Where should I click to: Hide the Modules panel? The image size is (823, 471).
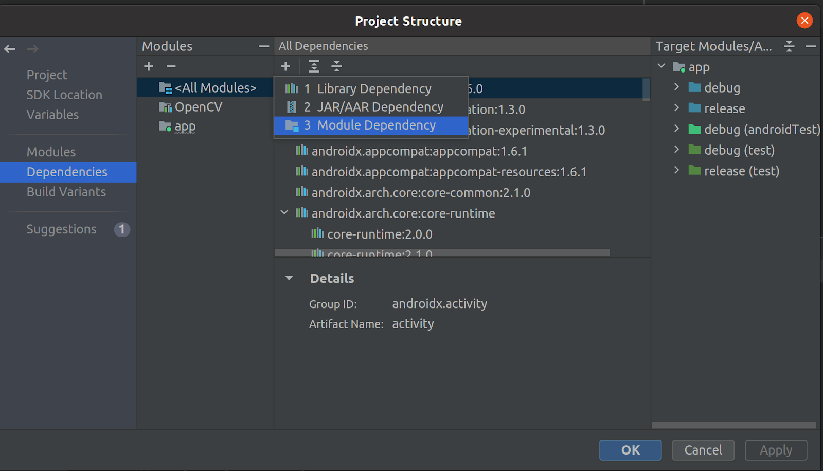(264, 46)
